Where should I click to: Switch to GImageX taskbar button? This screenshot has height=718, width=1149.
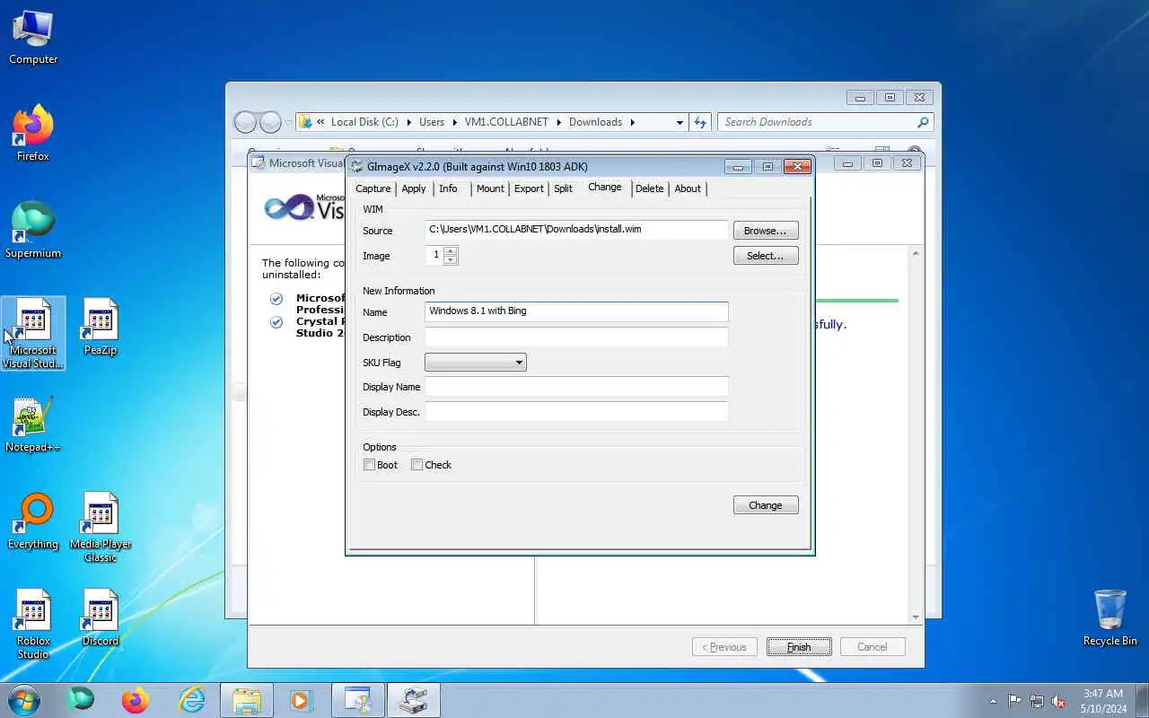tap(414, 700)
